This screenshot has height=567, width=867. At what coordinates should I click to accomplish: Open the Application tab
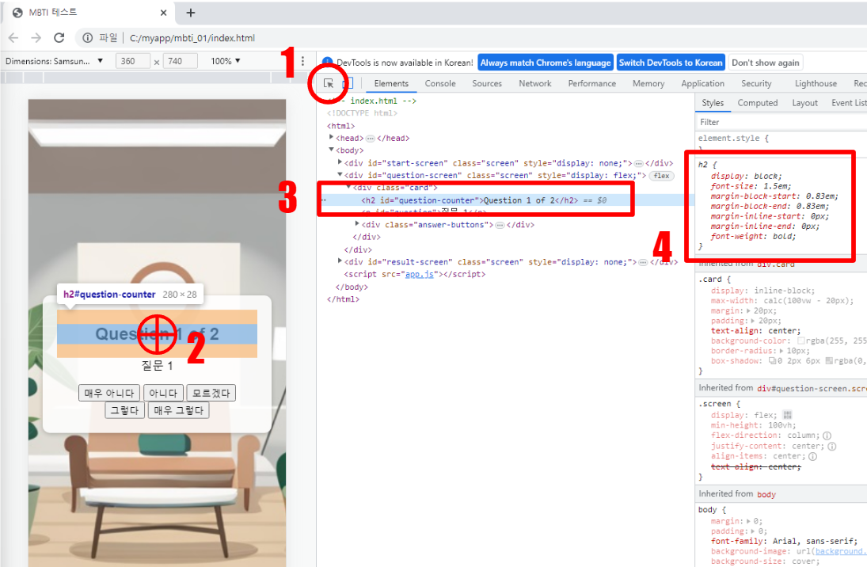tap(702, 83)
